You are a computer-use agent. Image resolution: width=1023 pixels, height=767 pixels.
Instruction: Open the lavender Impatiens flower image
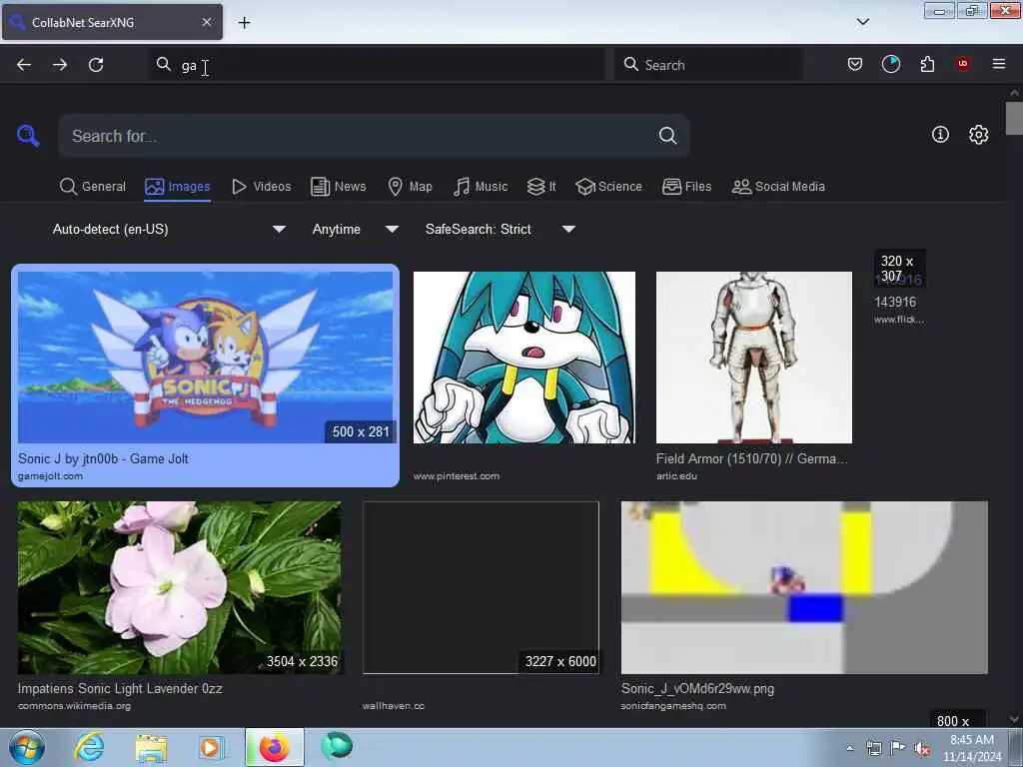coord(179,587)
